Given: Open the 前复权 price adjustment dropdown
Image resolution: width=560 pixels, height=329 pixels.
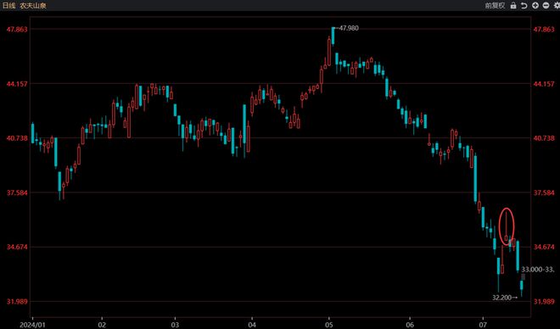Looking at the screenshot, I should (495, 5).
